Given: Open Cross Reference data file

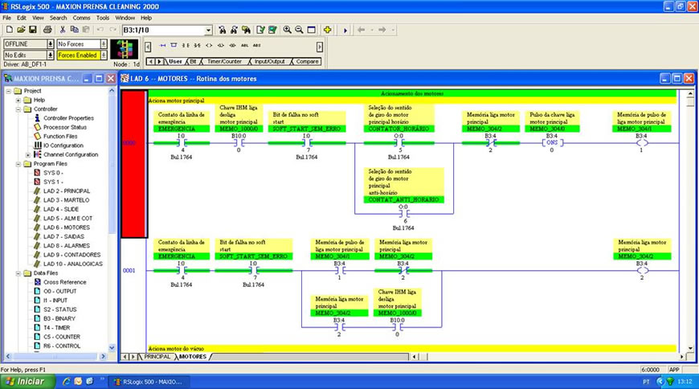Looking at the screenshot, I should coord(64,282).
